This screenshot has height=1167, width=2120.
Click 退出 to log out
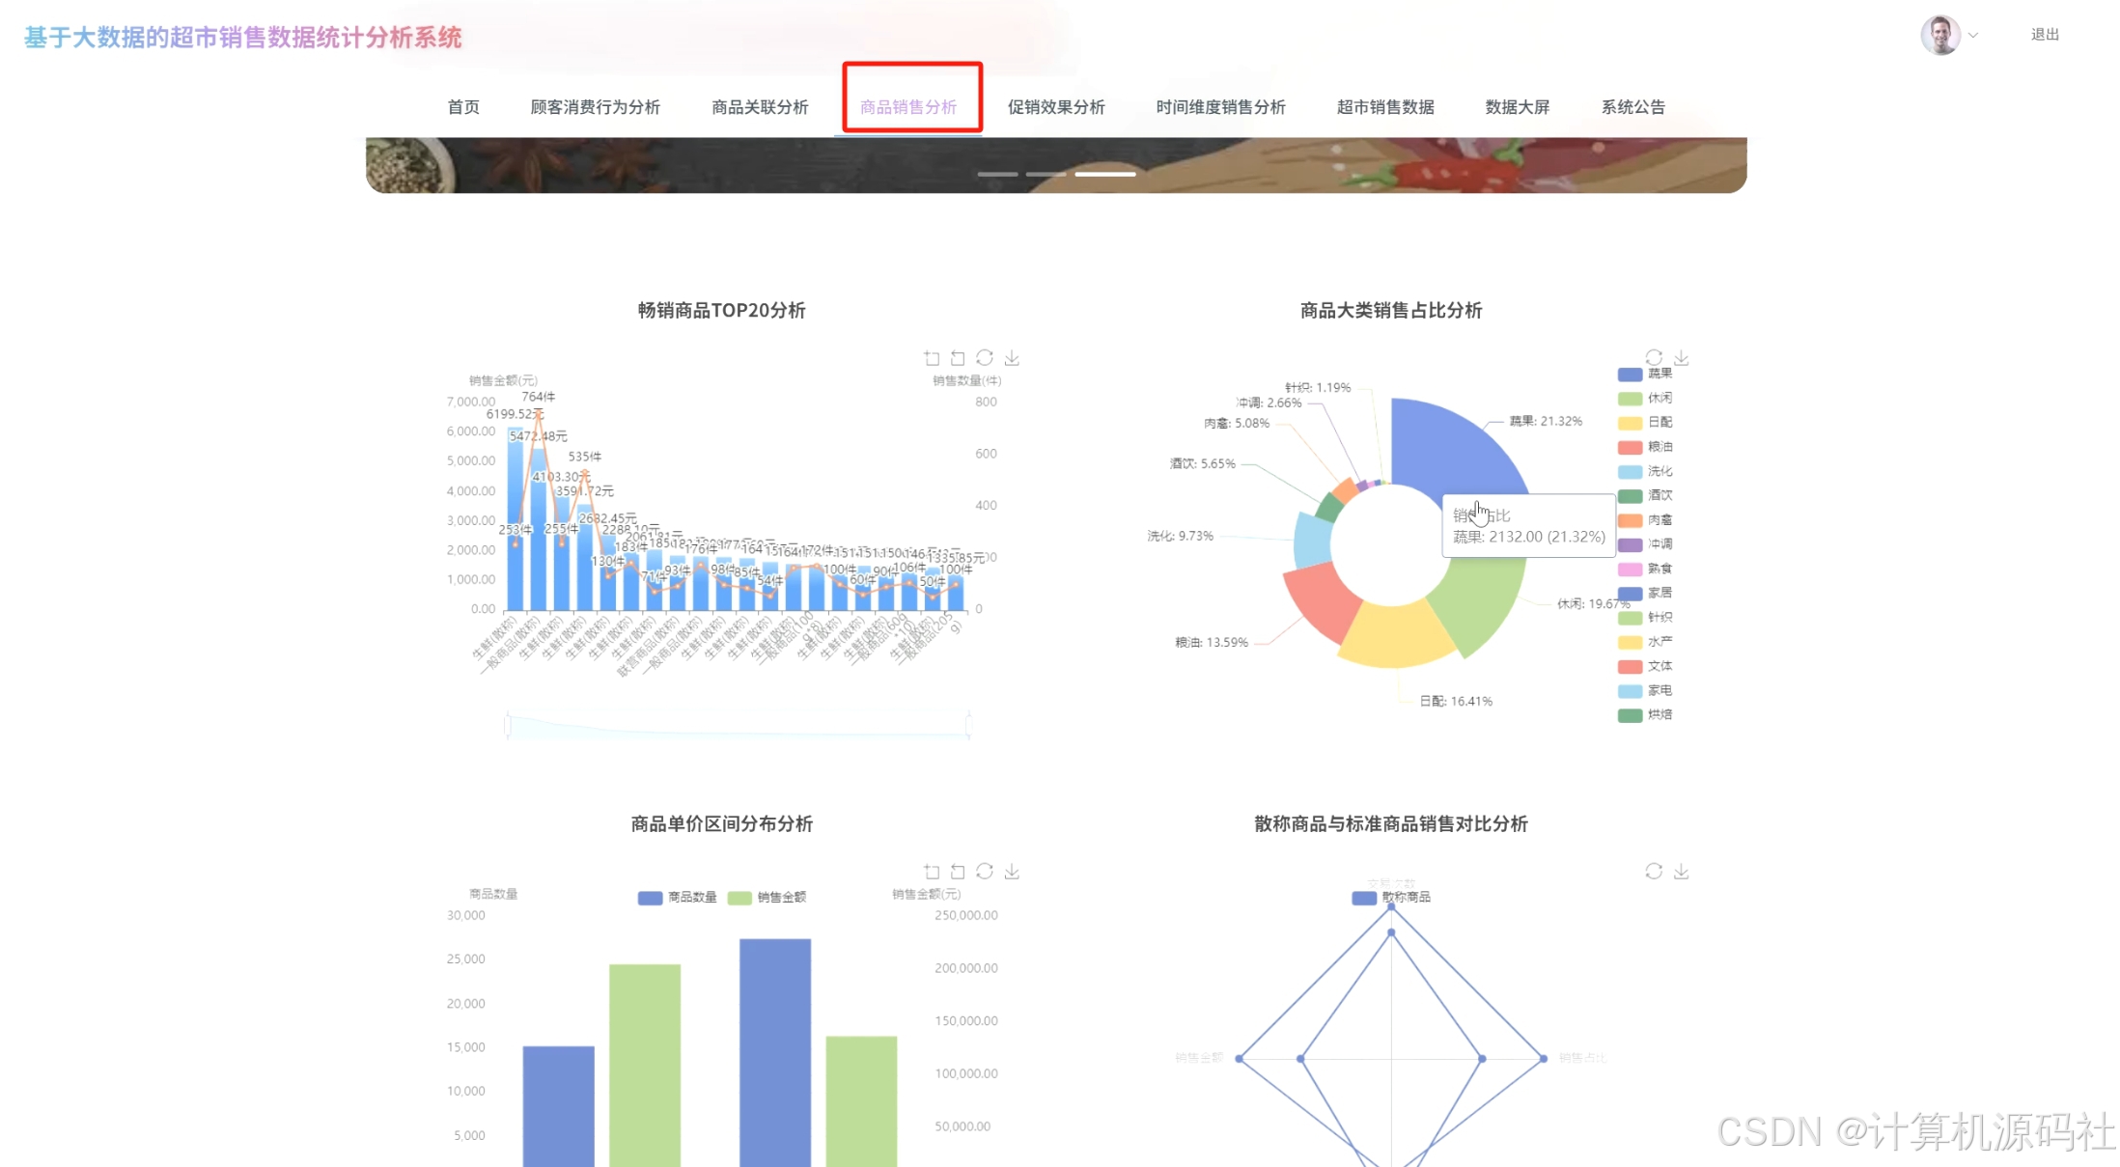tap(2045, 35)
